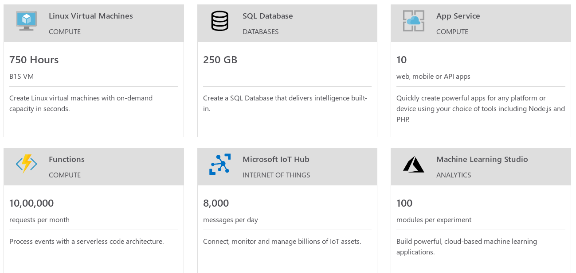Click the 'Process events with a serverless' description

point(86,242)
